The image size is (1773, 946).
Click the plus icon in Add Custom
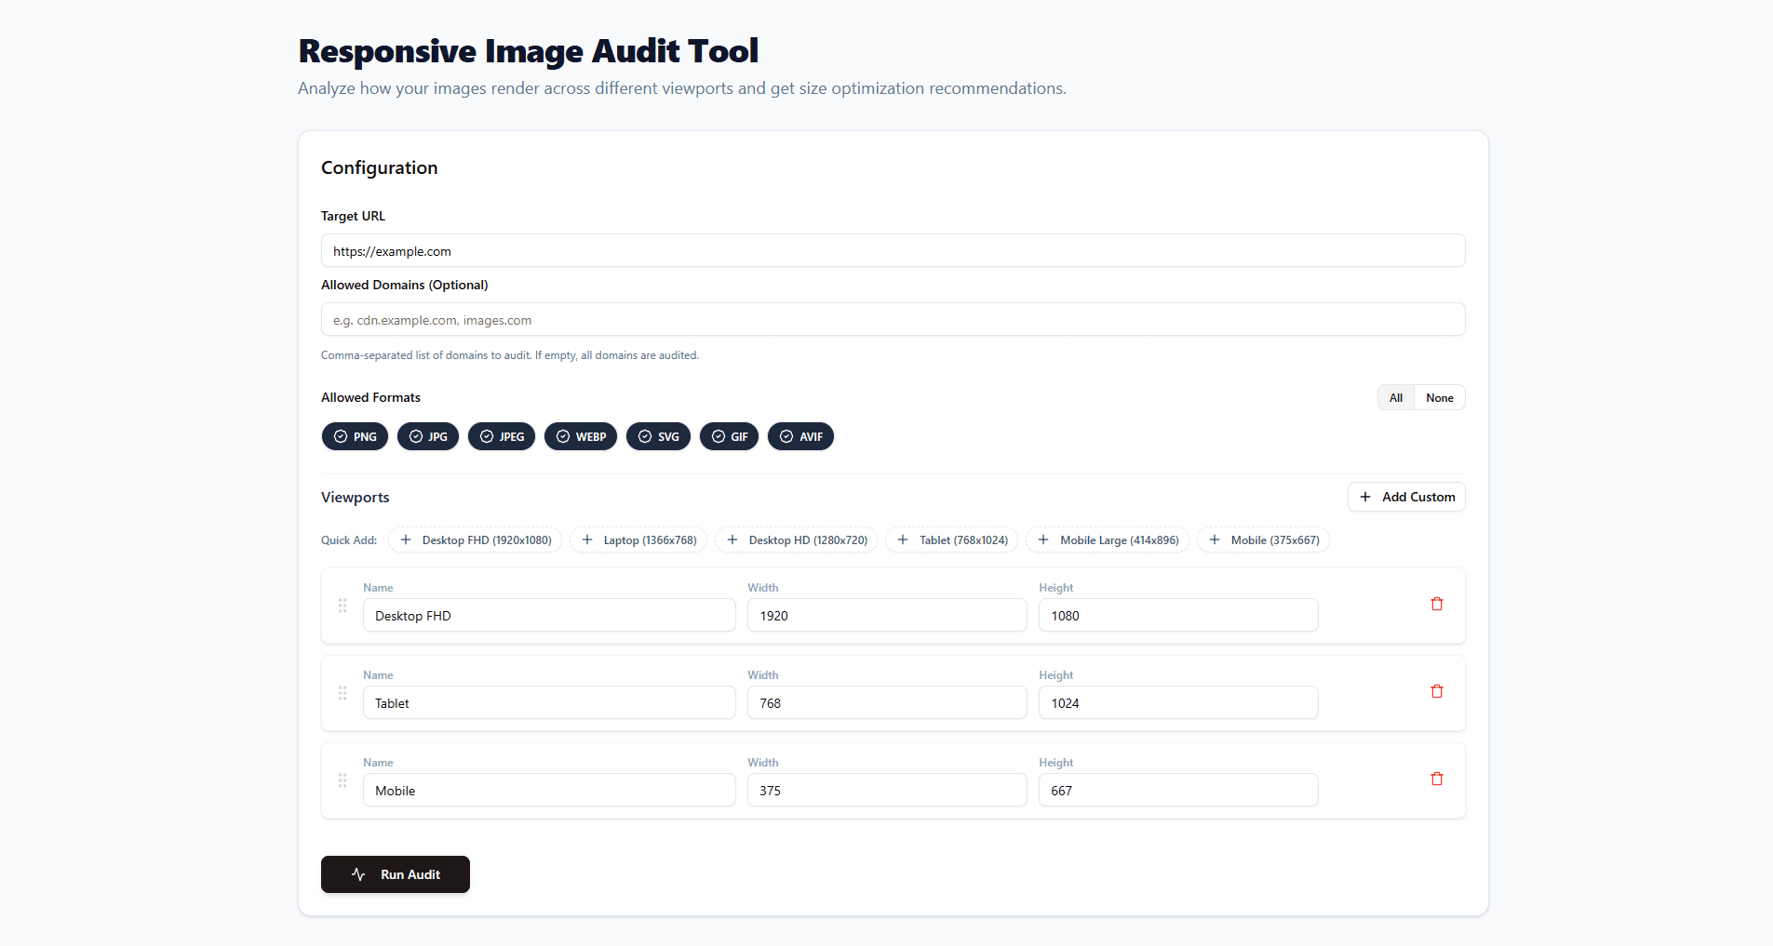click(x=1364, y=497)
